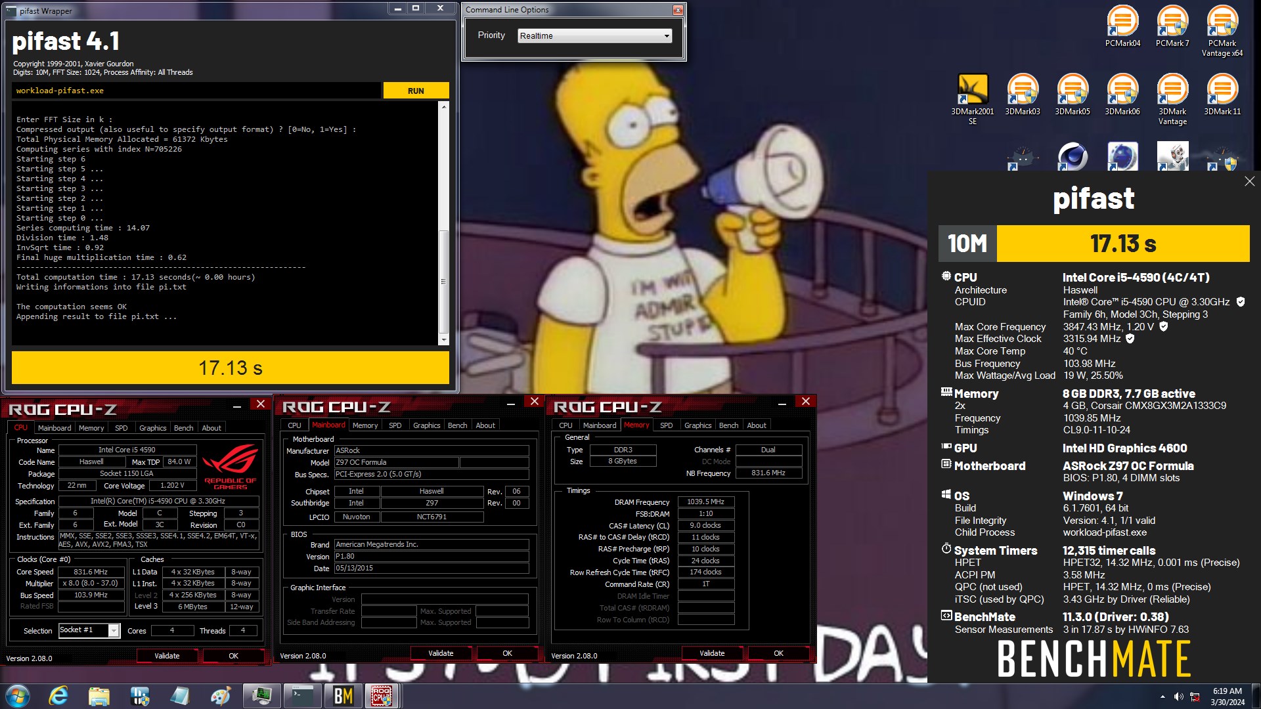Click the Core Voltage 1.202 V field
Viewport: 1261px width, 709px height.
(x=172, y=486)
